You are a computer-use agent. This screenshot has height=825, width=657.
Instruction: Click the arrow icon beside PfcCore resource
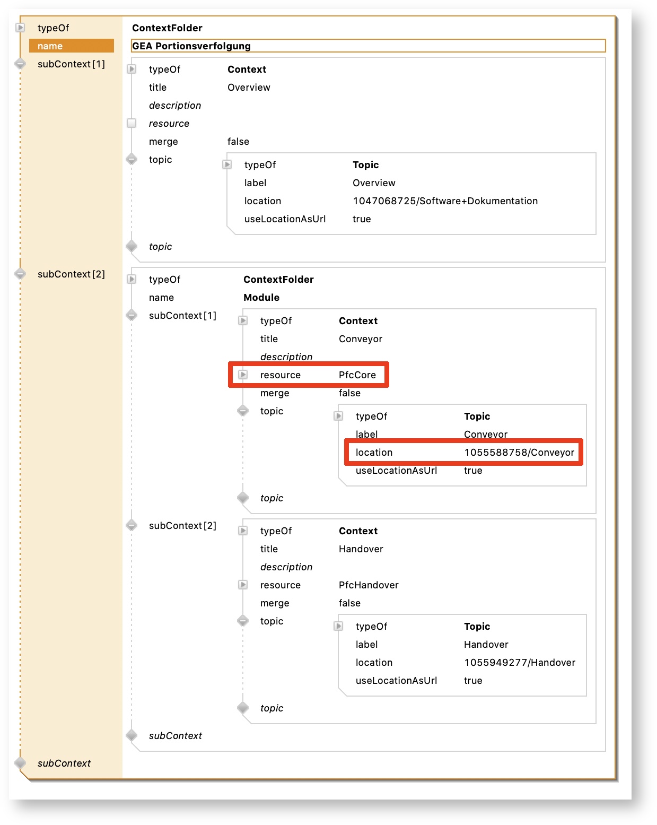pos(243,375)
